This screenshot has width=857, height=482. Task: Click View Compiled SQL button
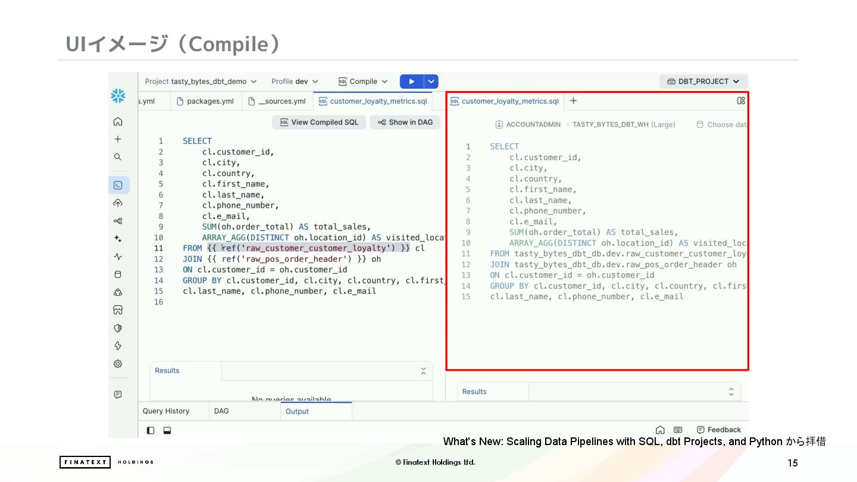319,122
